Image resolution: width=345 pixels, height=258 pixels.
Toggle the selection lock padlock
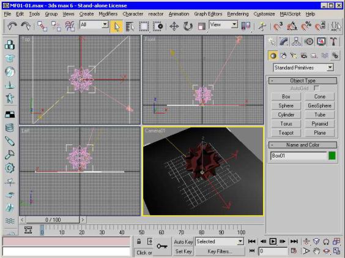139,241
